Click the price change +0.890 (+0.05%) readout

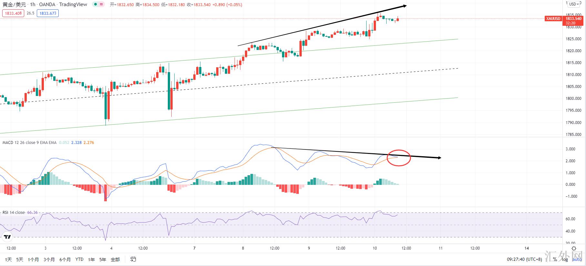(227, 5)
